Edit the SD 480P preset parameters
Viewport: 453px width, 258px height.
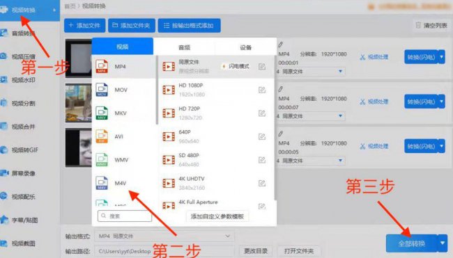262,160
